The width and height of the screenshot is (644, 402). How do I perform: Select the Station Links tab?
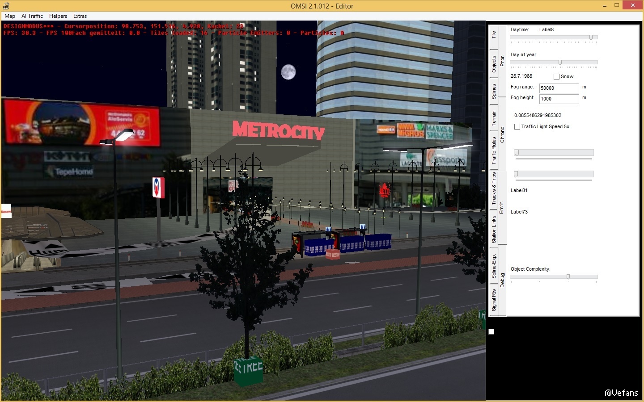(494, 229)
